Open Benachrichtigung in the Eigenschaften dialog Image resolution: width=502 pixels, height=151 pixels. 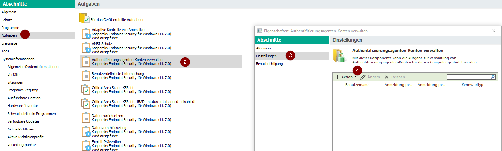point(269,64)
